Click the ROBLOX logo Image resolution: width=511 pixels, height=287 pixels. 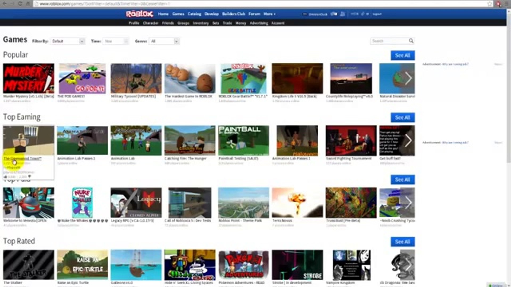tap(139, 14)
